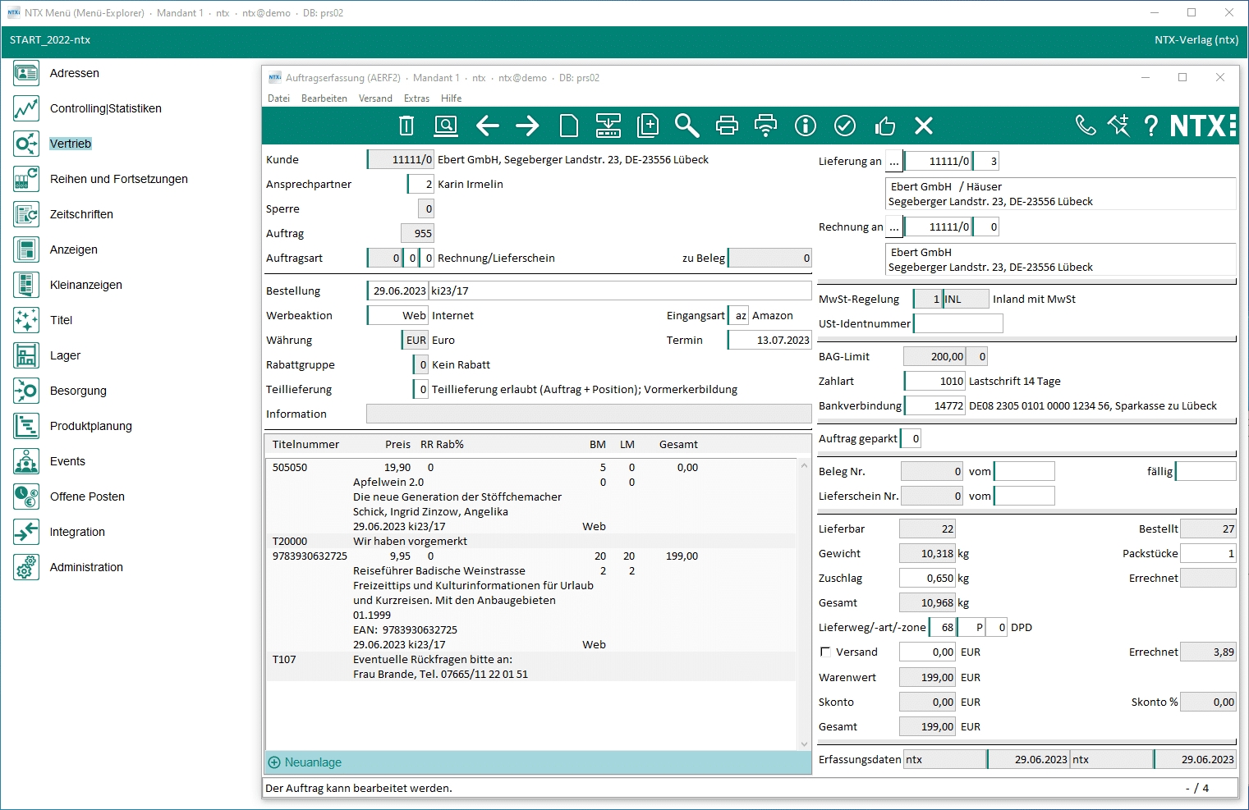The height and width of the screenshot is (810, 1249).
Task: Click the question mark help icon
Action: click(1151, 126)
